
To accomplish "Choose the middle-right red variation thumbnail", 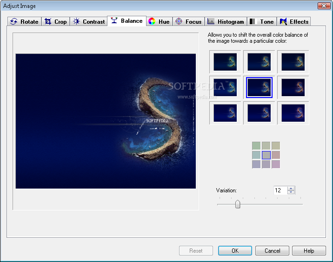I will click(x=293, y=87).
